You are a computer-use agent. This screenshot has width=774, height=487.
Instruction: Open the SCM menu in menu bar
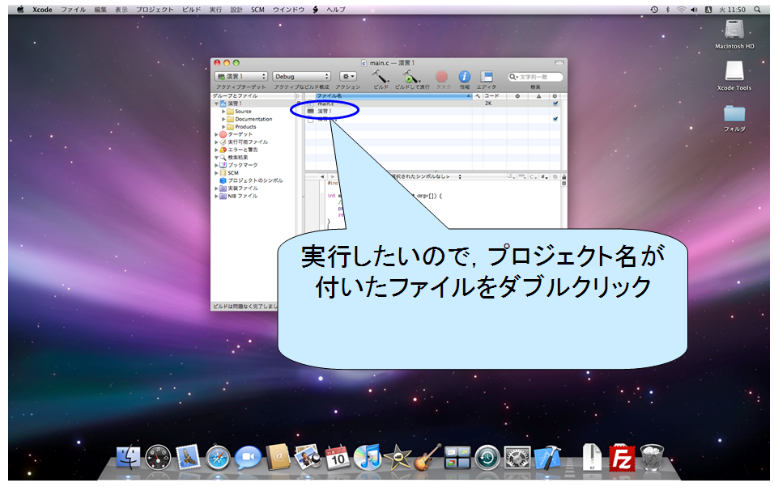coord(257,10)
